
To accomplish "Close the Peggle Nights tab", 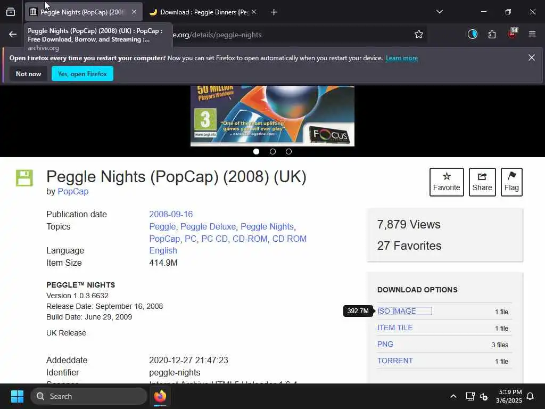I will [134, 12].
